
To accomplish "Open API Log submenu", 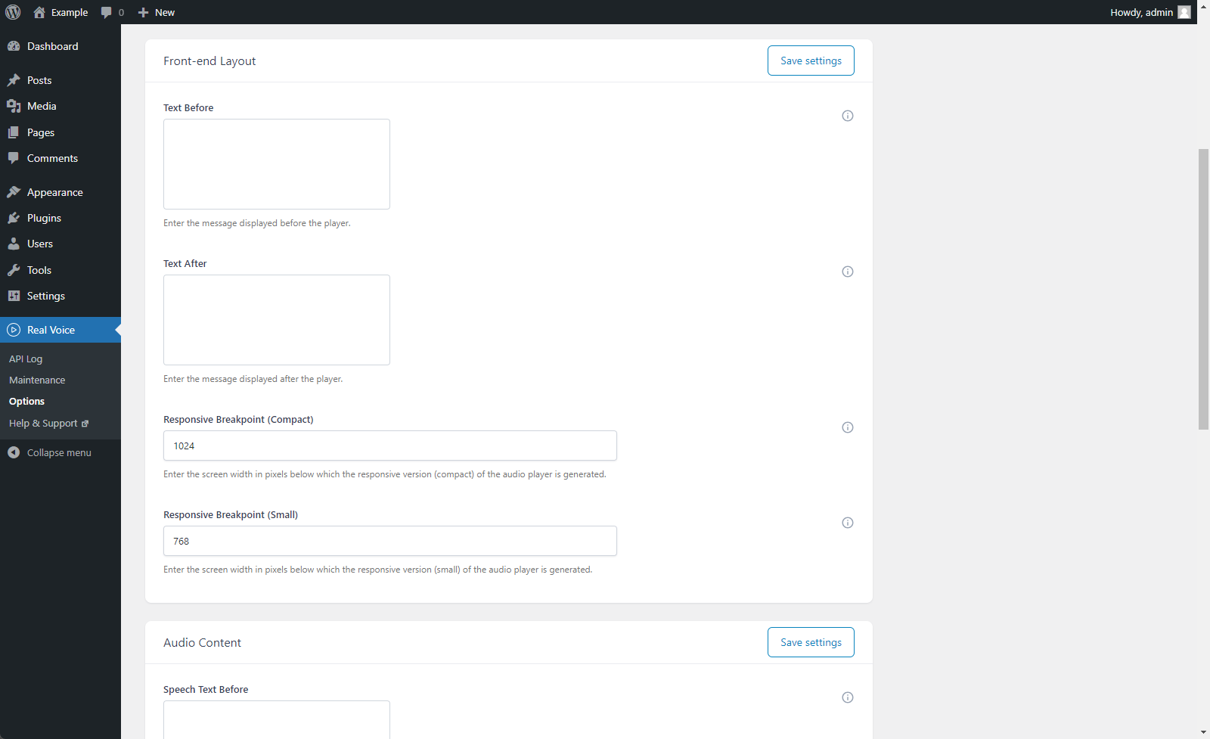I will (60, 359).
